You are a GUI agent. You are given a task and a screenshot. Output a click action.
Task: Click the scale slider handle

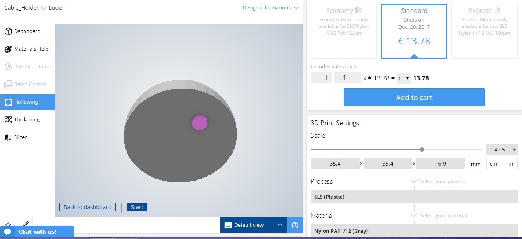(422, 149)
